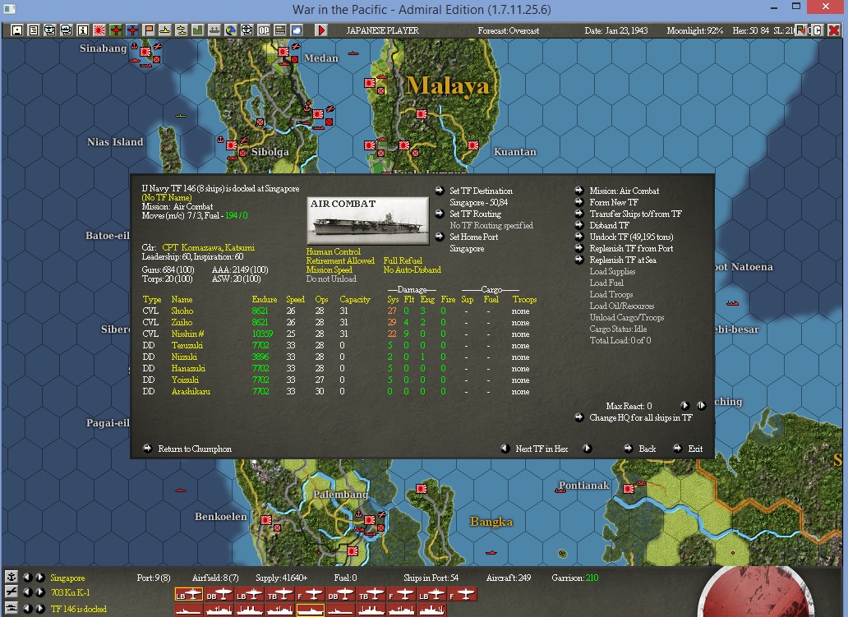Select Replenish TF from Port
The height and width of the screenshot is (617, 848).
[631, 248]
